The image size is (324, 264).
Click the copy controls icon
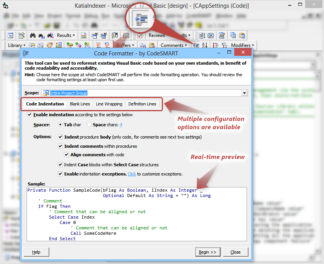(x=233, y=35)
